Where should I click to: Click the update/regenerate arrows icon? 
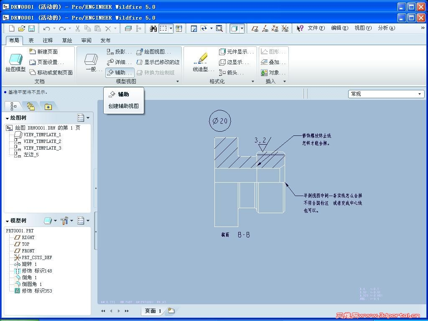(x=204, y=28)
